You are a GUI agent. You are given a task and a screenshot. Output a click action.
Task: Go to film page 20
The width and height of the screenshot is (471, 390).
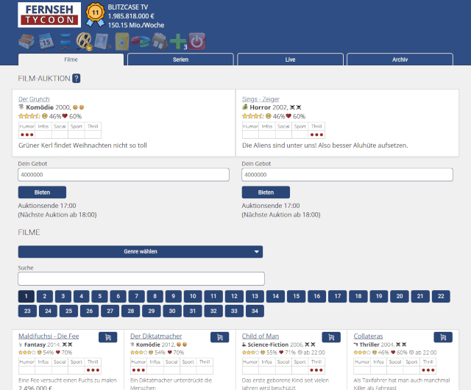400,296
